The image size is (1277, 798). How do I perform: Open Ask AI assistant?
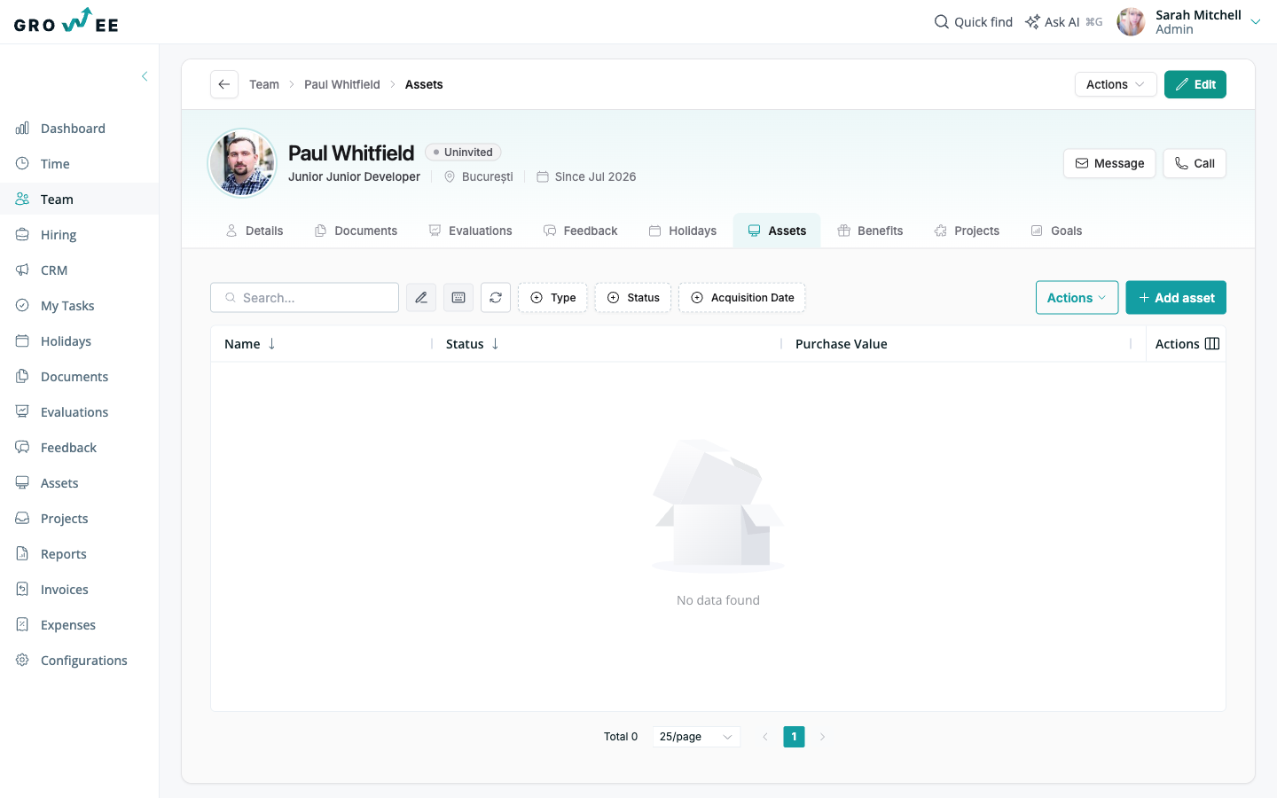point(1063,22)
